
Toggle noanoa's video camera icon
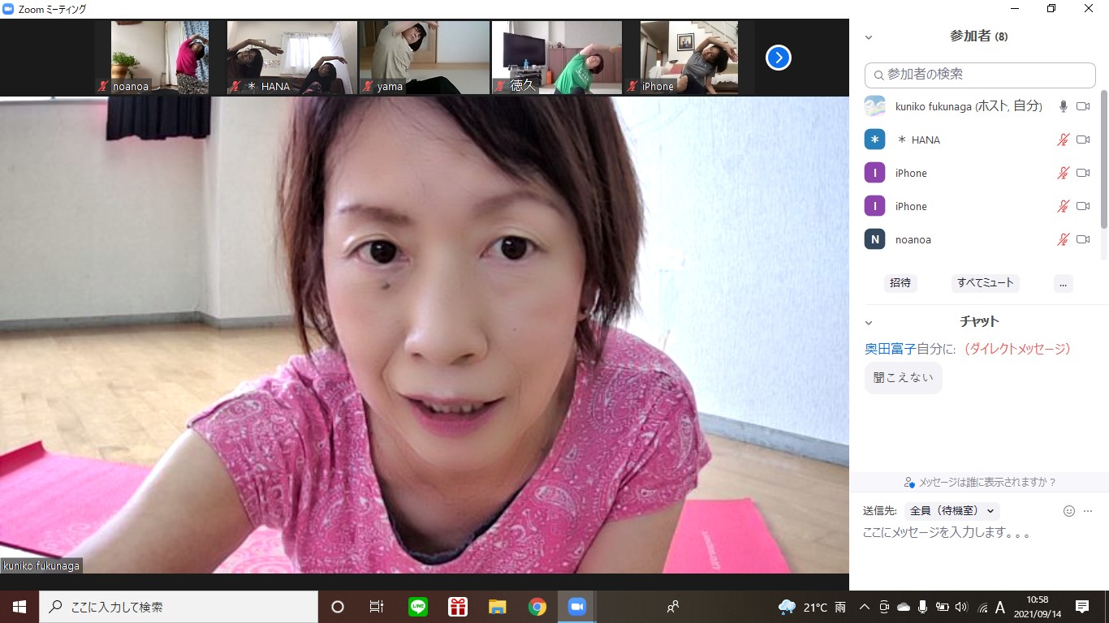pyautogui.click(x=1083, y=239)
